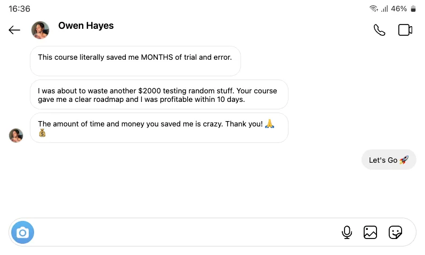This screenshot has width=425, height=255.
Task: Tap the sent "Let's Go" message
Action: click(389, 160)
